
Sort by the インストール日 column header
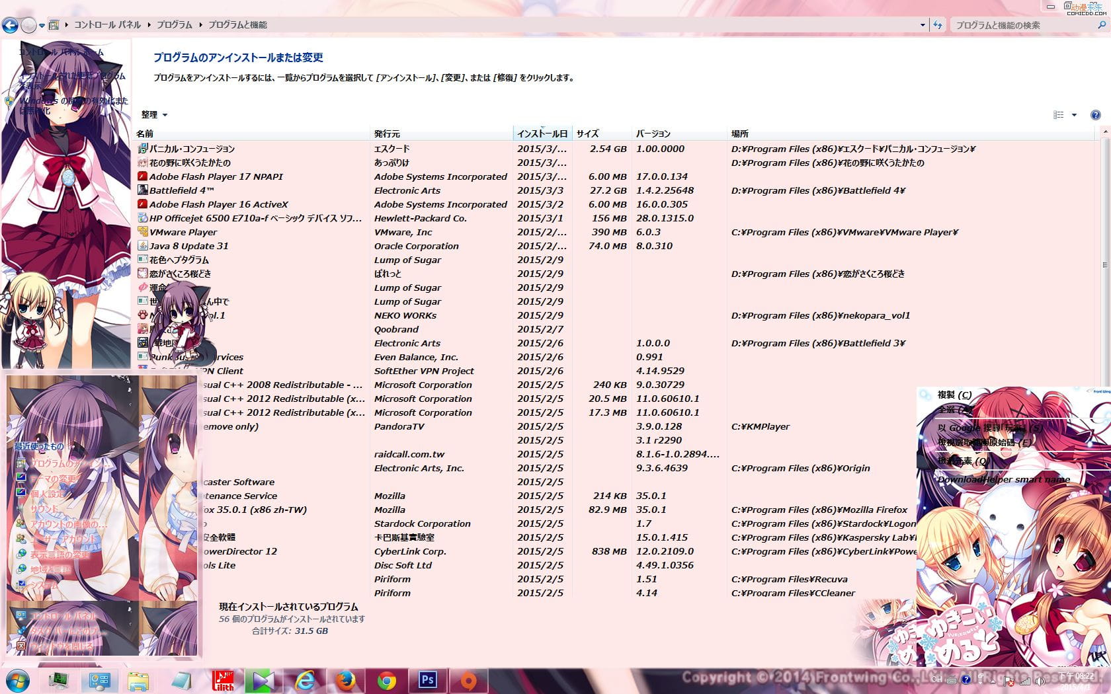(x=542, y=134)
